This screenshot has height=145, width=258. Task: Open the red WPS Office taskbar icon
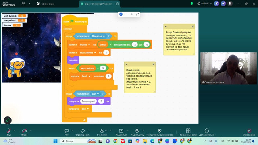point(123,141)
